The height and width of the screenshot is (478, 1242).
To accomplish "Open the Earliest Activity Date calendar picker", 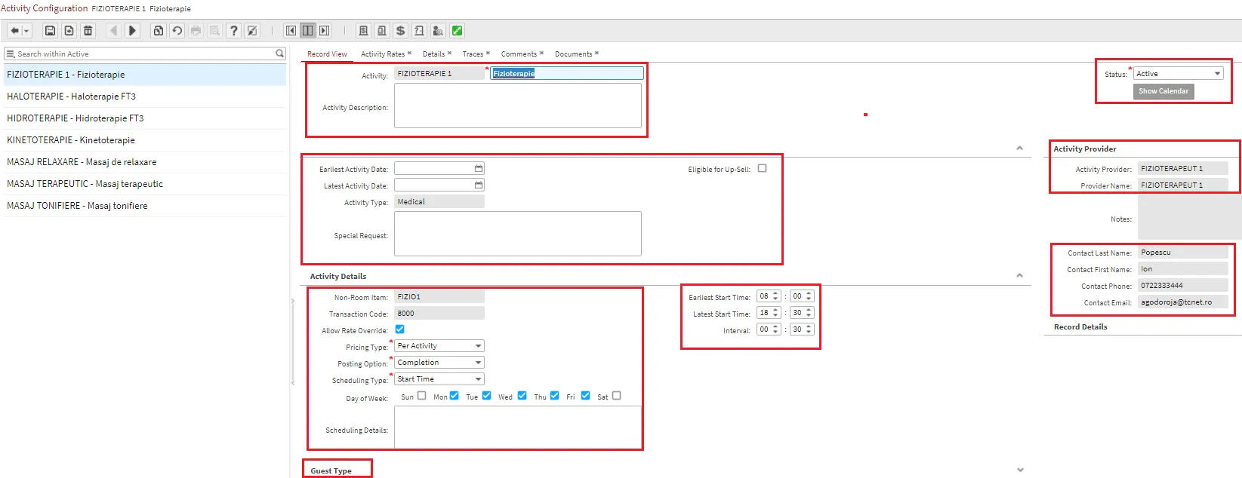I will click(x=479, y=169).
